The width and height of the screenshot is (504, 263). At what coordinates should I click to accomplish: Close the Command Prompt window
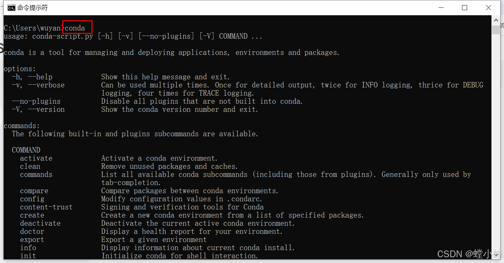[488, 7]
